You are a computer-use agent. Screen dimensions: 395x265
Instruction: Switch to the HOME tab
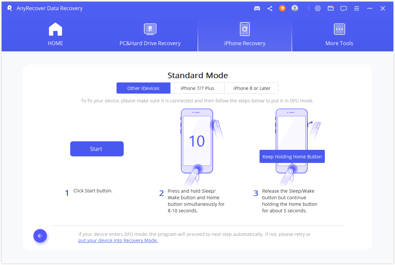55,35
